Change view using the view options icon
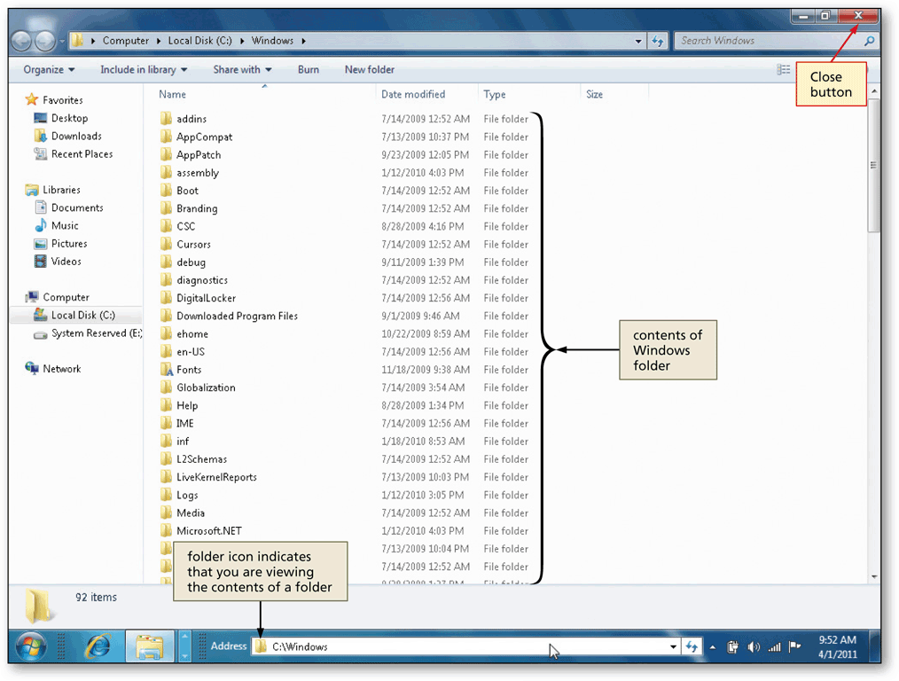 [783, 69]
